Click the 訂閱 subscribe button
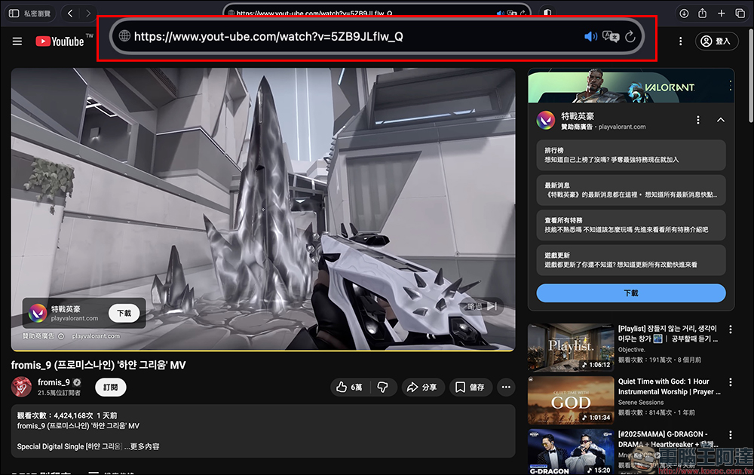 point(110,387)
